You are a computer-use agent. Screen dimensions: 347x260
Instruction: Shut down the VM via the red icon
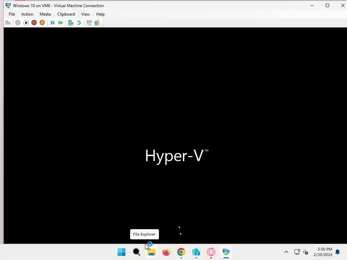pos(34,23)
